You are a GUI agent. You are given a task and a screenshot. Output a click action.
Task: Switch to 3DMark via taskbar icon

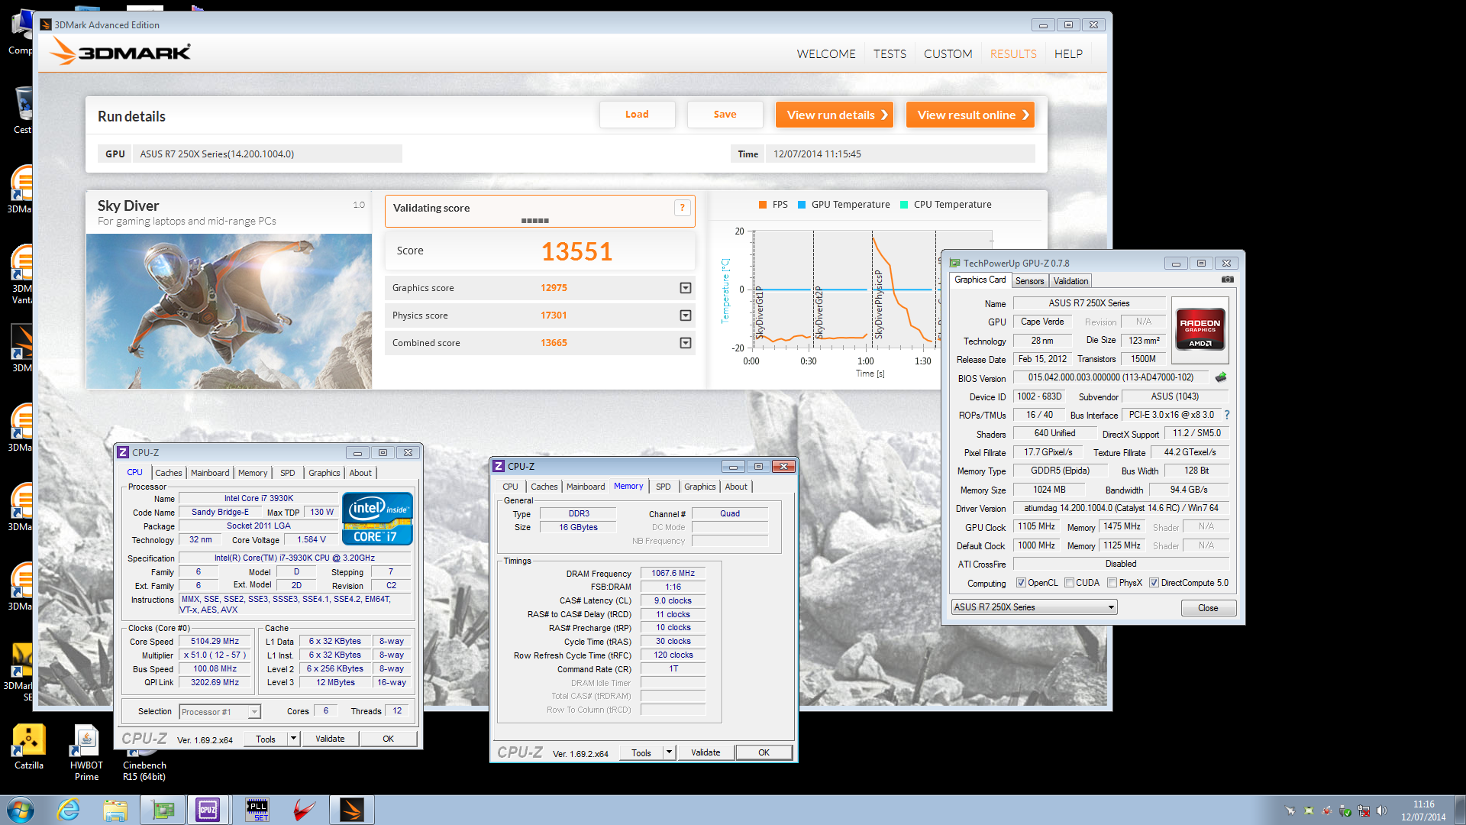[352, 810]
